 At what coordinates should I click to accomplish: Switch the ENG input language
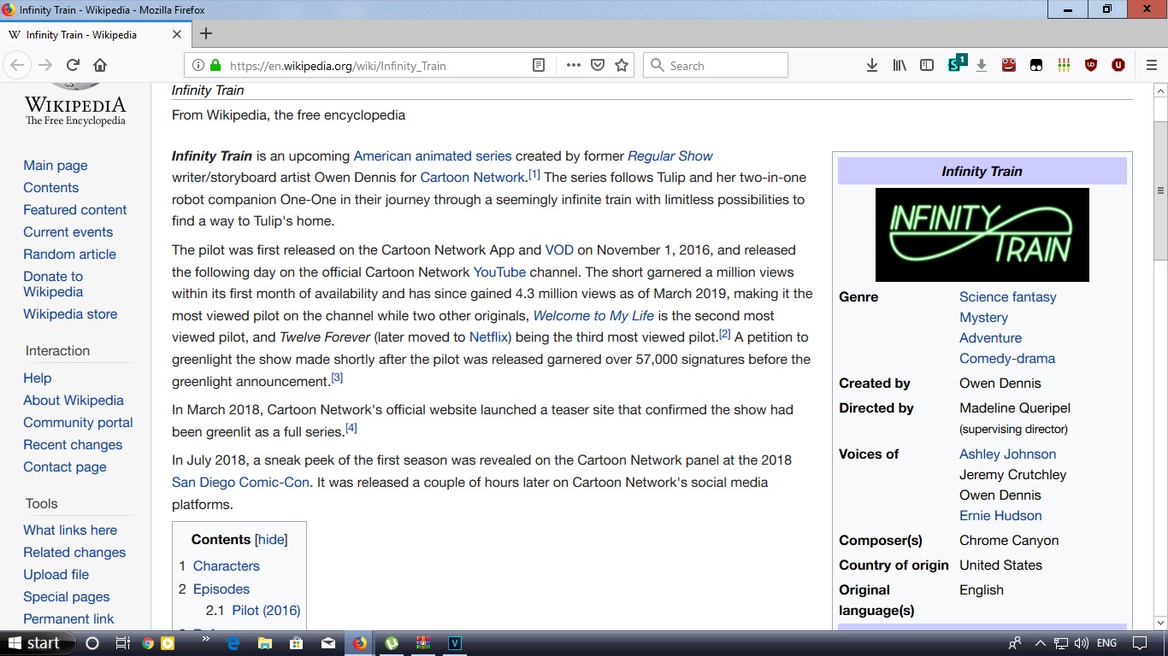coord(1106,643)
